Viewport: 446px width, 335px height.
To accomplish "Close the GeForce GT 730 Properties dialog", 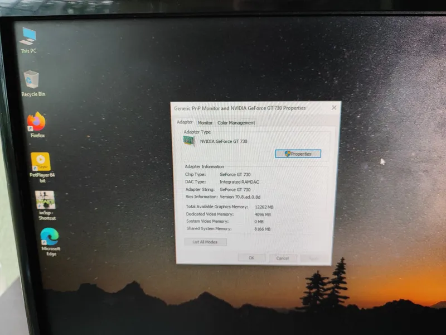I will click(x=334, y=108).
